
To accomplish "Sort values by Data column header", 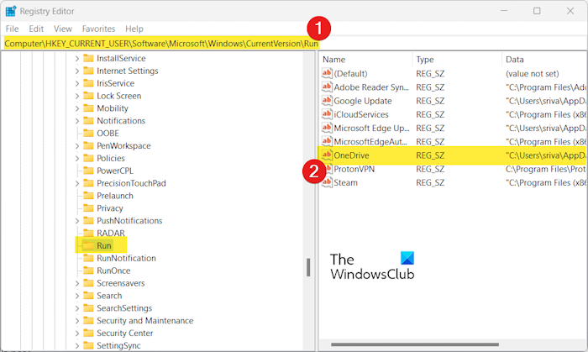I will (x=545, y=60).
